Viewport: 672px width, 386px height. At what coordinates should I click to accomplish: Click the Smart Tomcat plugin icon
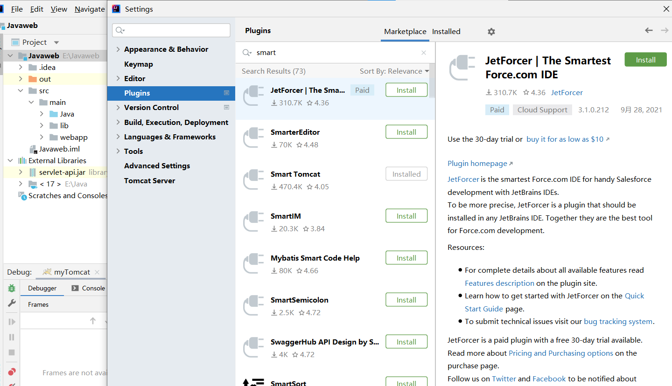pyautogui.click(x=254, y=180)
